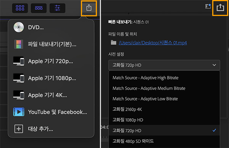229x148 pixels.
Task: Click the Apple 기기 4K device icon
Action: pyautogui.click(x=19, y=95)
